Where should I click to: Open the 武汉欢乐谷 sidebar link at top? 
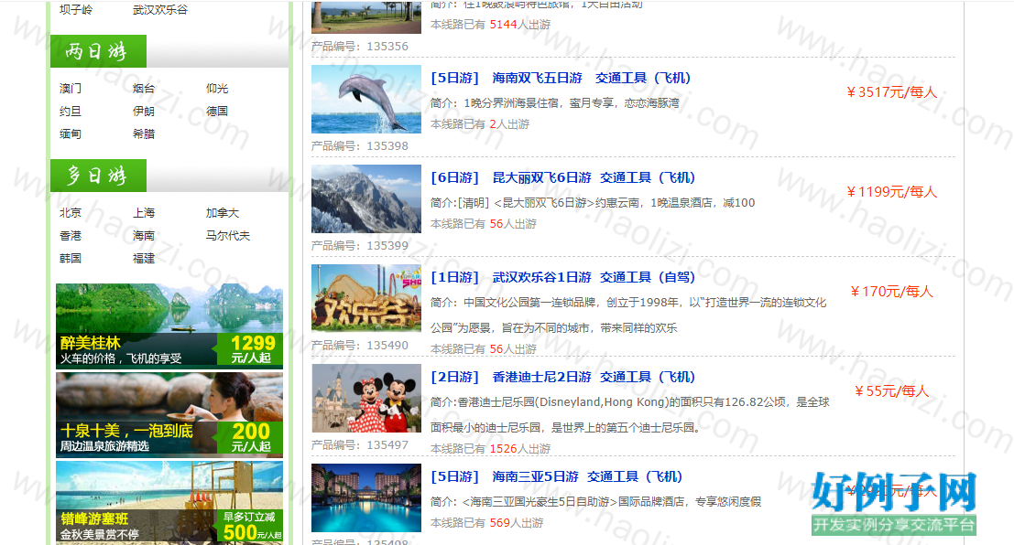[x=160, y=10]
